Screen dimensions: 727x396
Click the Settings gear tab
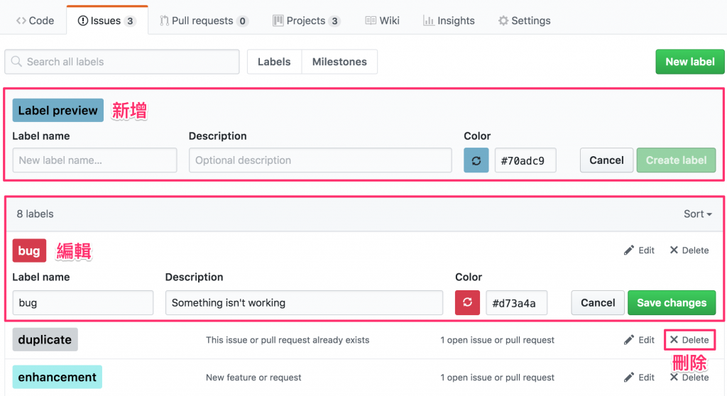(524, 21)
